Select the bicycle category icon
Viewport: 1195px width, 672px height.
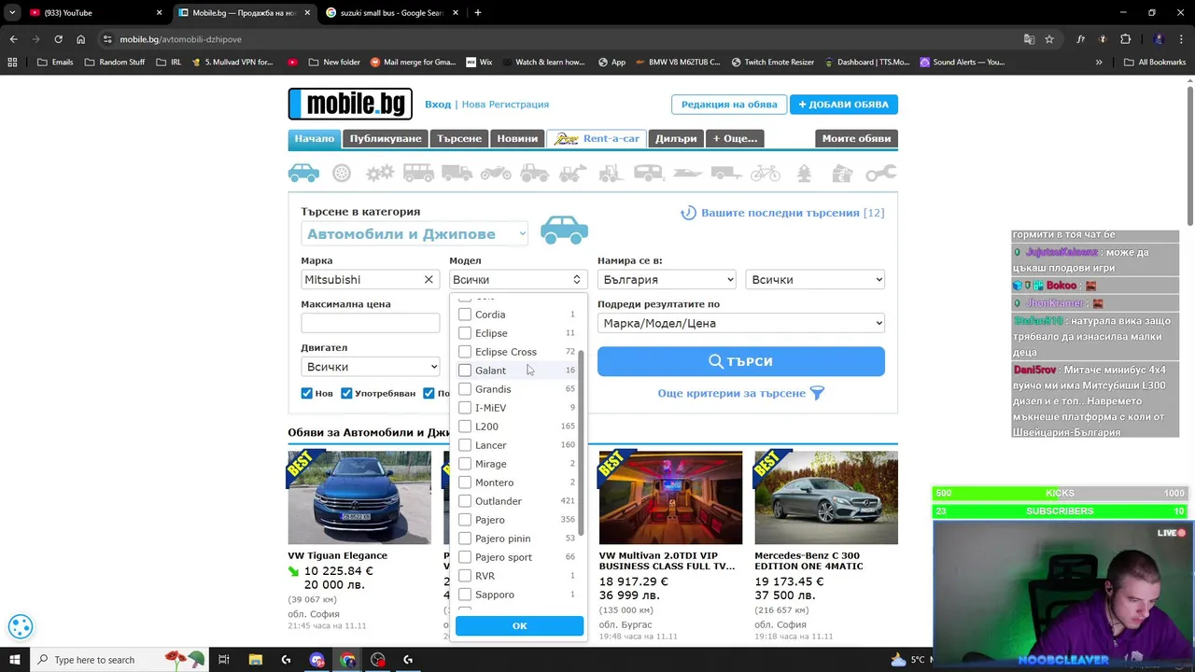(x=765, y=173)
